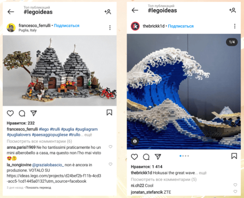Share the great wave post with the paper plane
Viewport: 244px width, 198px height.
158,157
